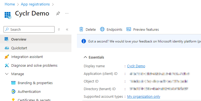
Task: Open the Endpoints globe icon
Action: click(102, 29)
